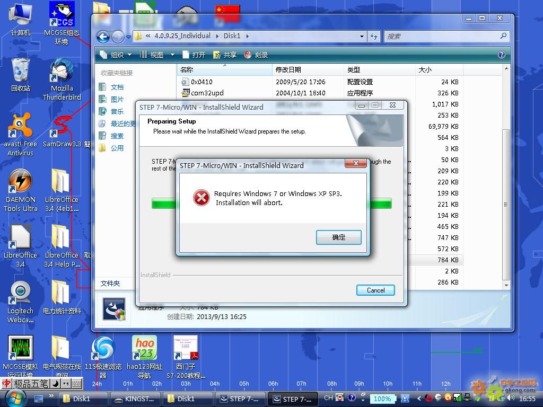The image size is (543, 407).
Task: Click the CH language indicator
Action: click(328, 398)
